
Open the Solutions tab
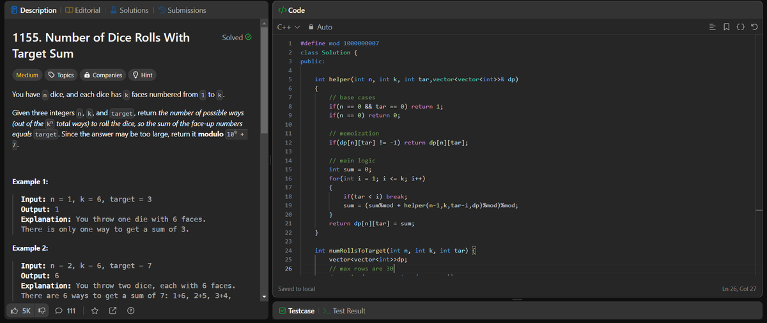pos(129,10)
